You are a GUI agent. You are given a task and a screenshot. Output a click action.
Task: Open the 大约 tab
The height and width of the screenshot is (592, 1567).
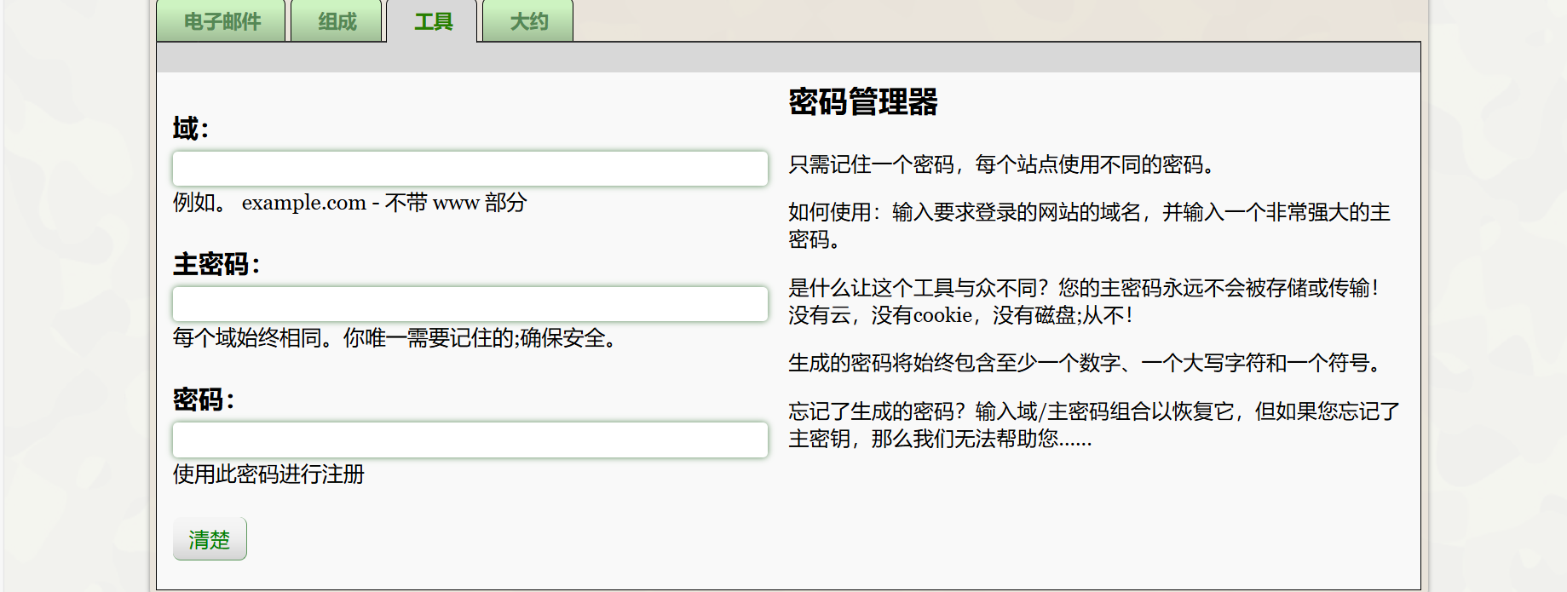[528, 21]
